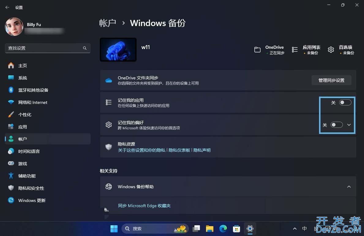Open Task View from taskbar
Screen dimensions: 364x236
pos(196,229)
